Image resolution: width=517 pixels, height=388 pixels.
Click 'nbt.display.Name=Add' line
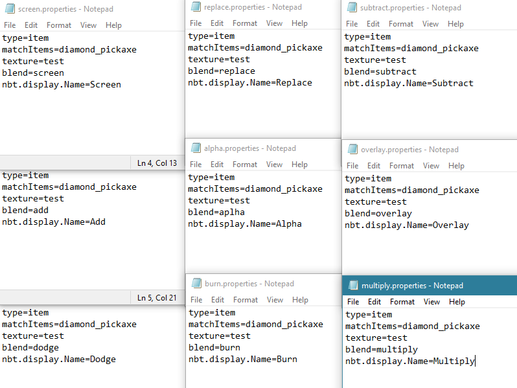tap(54, 222)
